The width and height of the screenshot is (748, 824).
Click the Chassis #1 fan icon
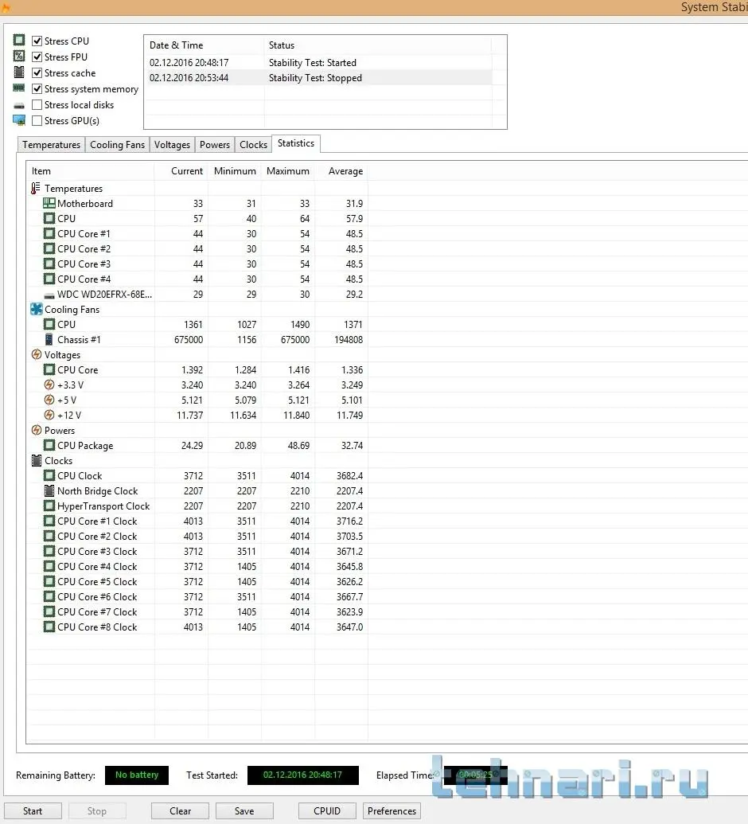point(49,339)
